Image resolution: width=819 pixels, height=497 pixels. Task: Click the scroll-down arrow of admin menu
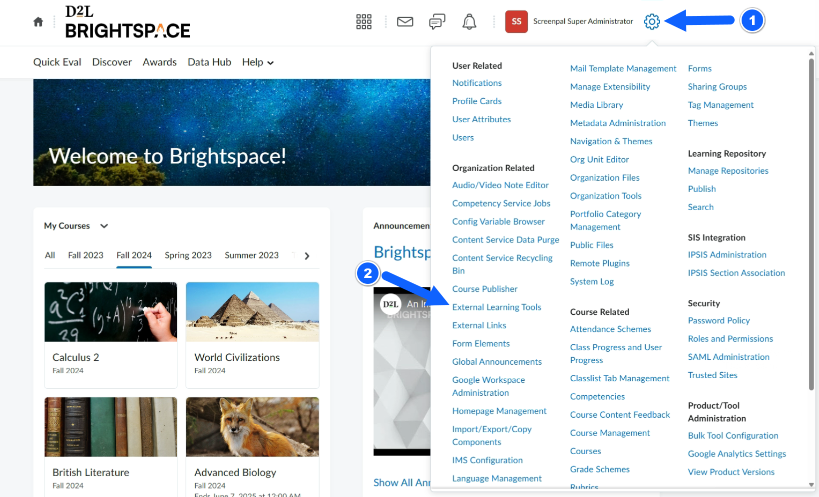(811, 485)
